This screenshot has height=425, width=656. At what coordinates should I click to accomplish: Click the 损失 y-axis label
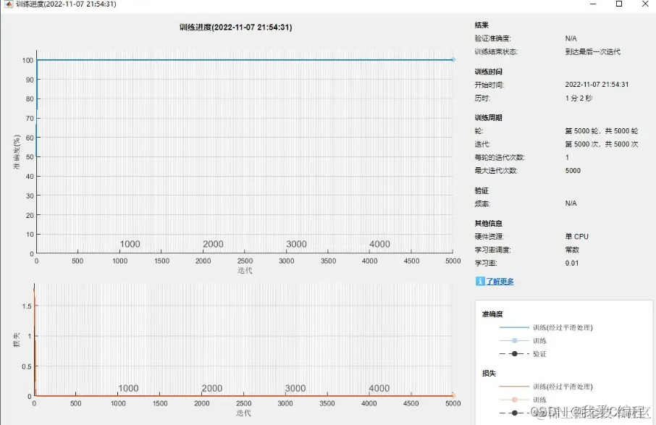(17, 340)
